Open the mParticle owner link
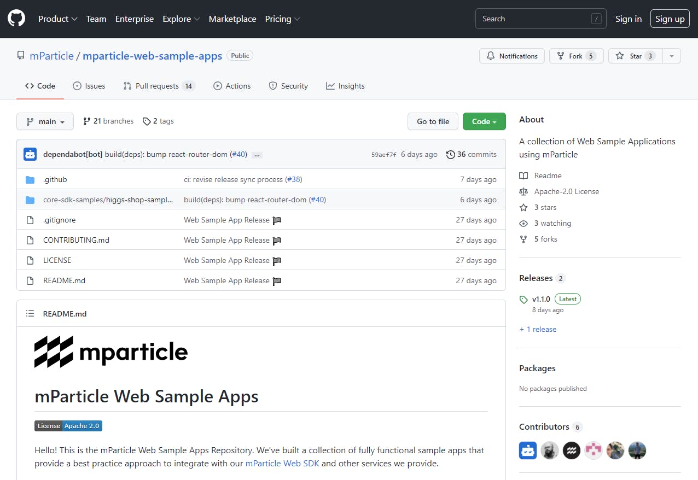 pyautogui.click(x=51, y=56)
